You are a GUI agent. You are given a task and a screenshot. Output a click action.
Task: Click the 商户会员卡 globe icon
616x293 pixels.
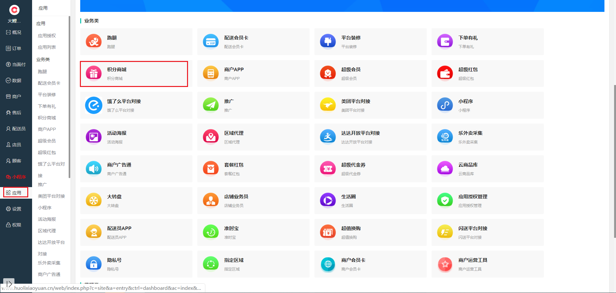tap(328, 264)
